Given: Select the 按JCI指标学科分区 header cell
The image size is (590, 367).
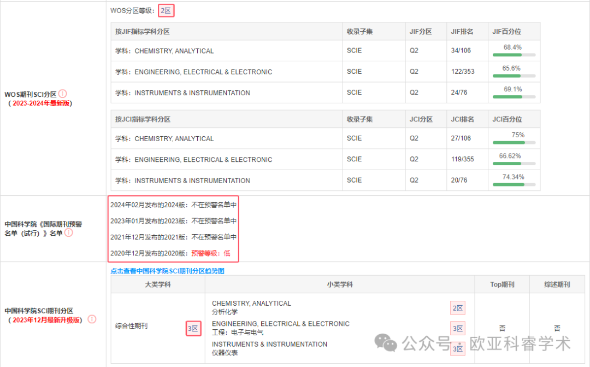Looking at the screenshot, I should (227, 119).
